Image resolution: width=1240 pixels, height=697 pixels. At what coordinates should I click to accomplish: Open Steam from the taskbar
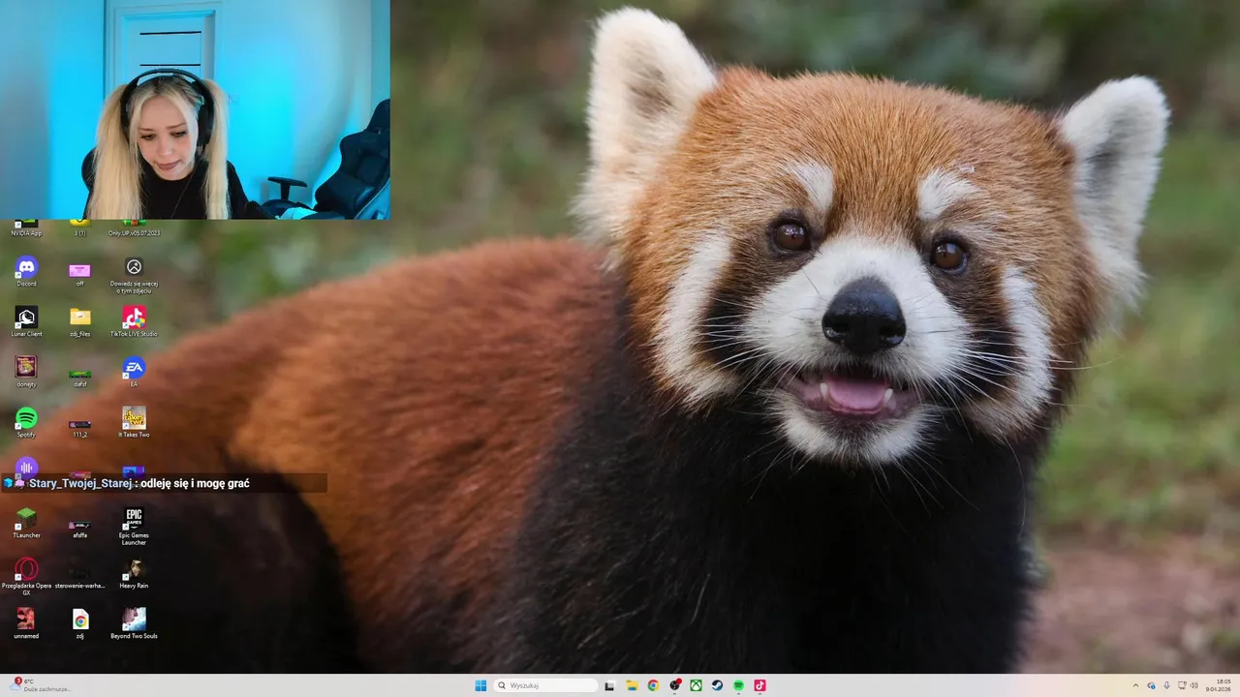click(x=717, y=685)
